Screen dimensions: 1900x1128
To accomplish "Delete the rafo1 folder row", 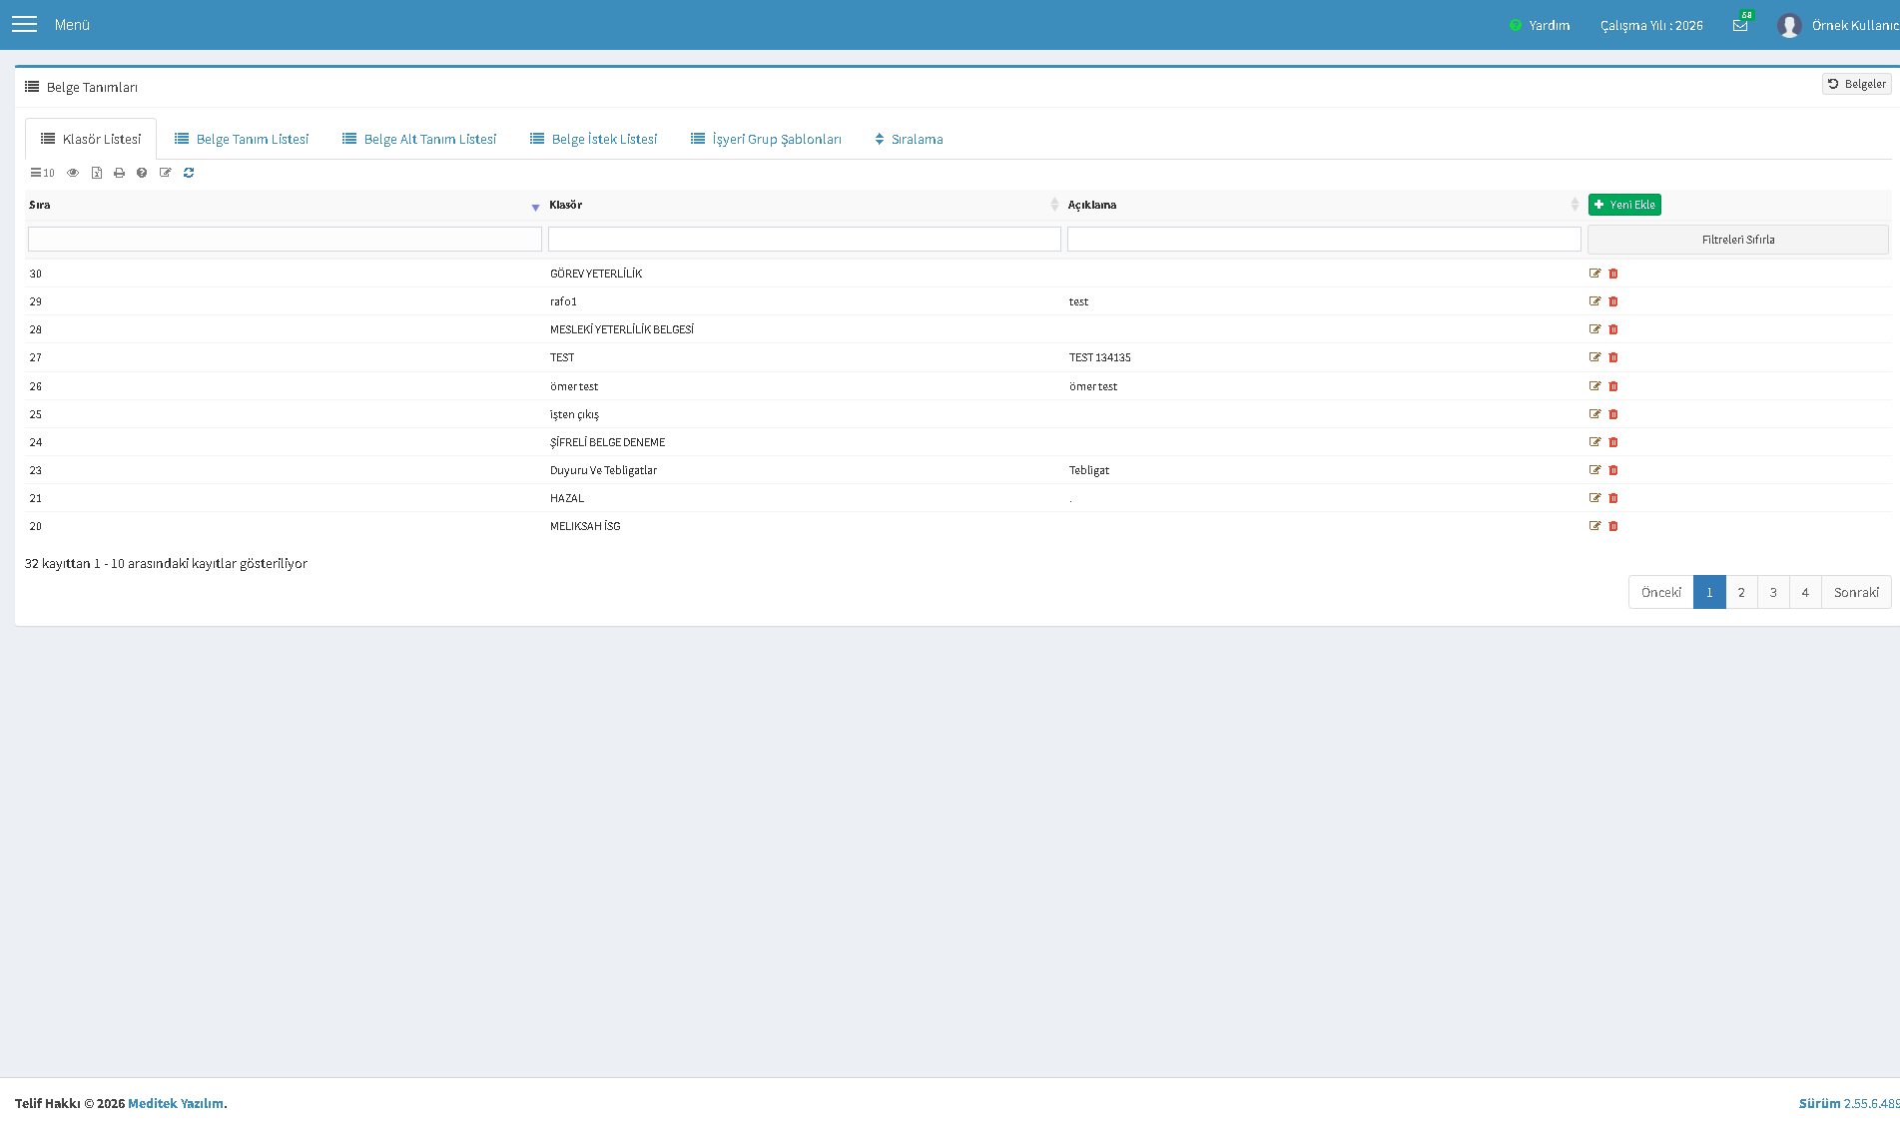I will tap(1613, 301).
